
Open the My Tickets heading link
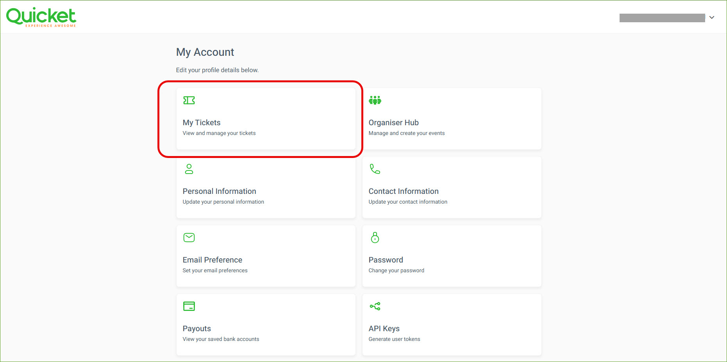pos(202,122)
